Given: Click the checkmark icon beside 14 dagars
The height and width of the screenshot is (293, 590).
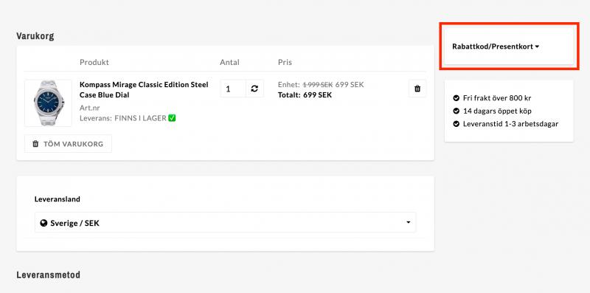Looking at the screenshot, I should click(457, 111).
